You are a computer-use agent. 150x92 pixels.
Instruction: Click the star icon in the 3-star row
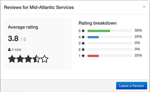pos(83,43)
